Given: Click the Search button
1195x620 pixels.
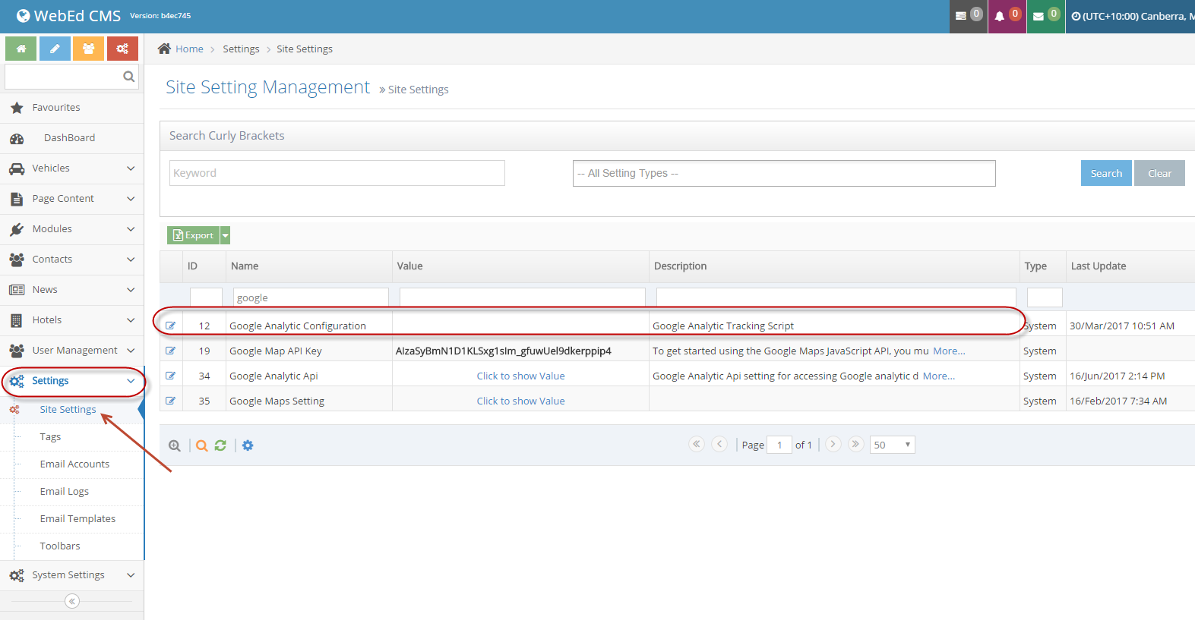Looking at the screenshot, I should pyautogui.click(x=1106, y=173).
